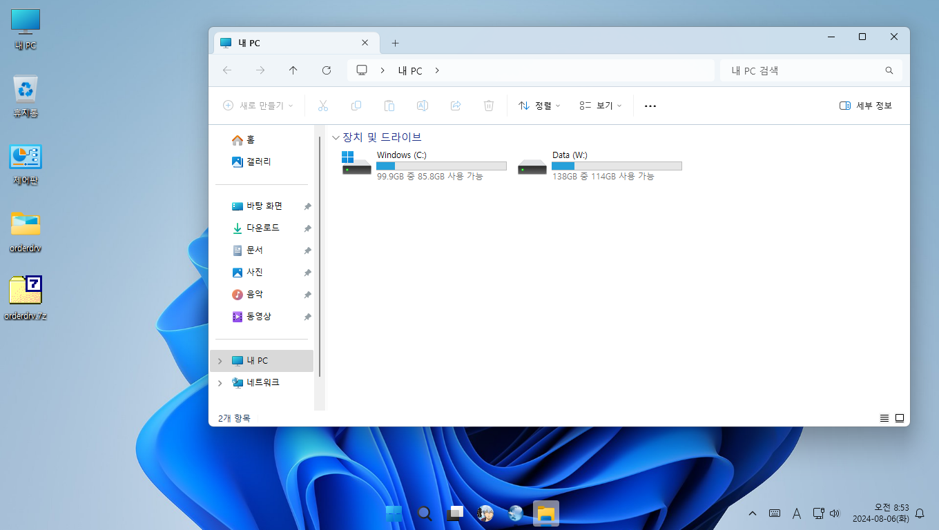Open the 보기 view dropdown
The height and width of the screenshot is (530, 939).
601,106
